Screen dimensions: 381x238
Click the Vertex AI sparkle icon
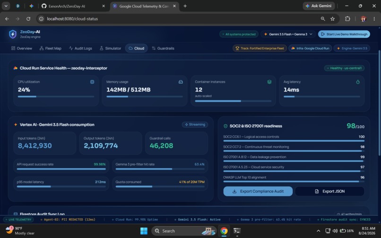point(16,125)
